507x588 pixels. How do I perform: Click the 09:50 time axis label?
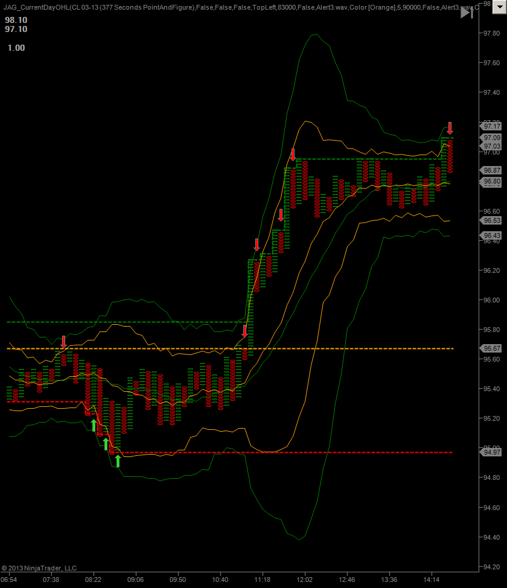coord(177,580)
